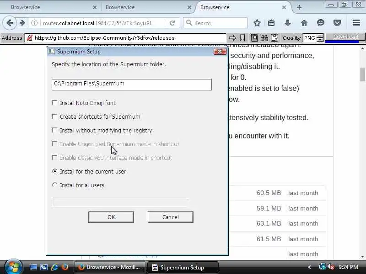Screen dimensions: 366x274
Task: Select Install for all users
Action: coord(54,185)
